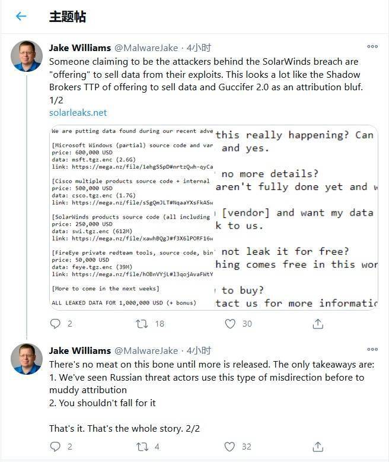Retweet the first SolarWinds tweet
Screen dimensions: 389x462
[x=142, y=324]
